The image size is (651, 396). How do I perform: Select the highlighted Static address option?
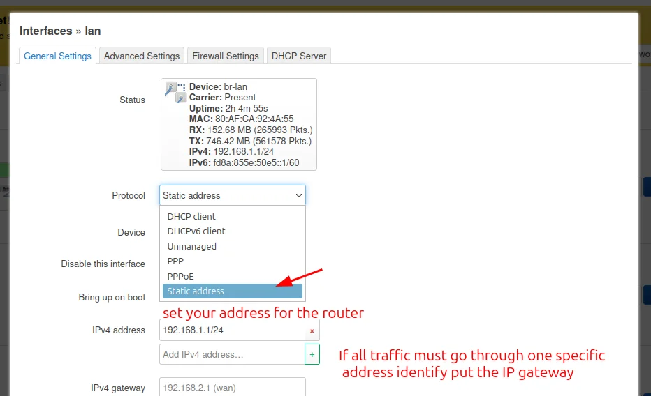coord(233,291)
